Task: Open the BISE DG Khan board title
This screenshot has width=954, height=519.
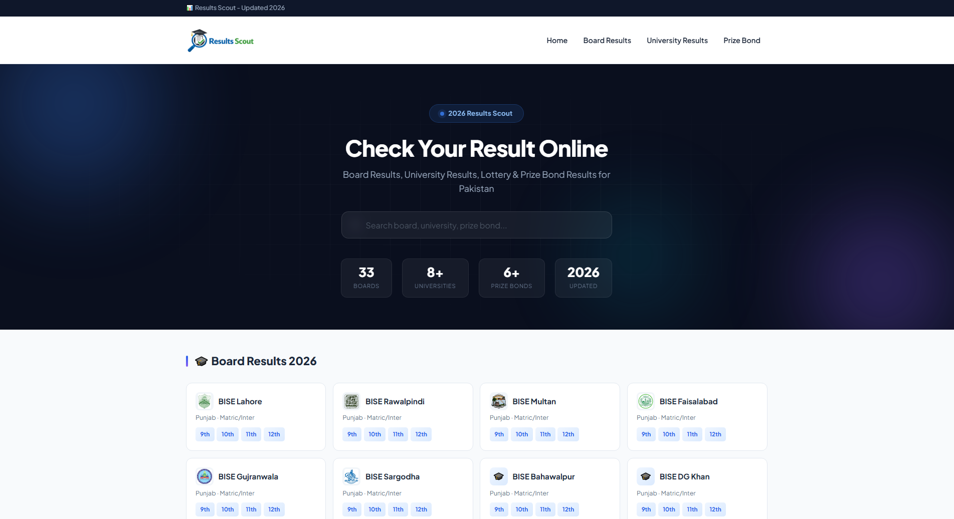Action: coord(684,477)
